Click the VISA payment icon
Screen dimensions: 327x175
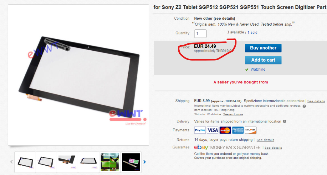tap(212, 130)
